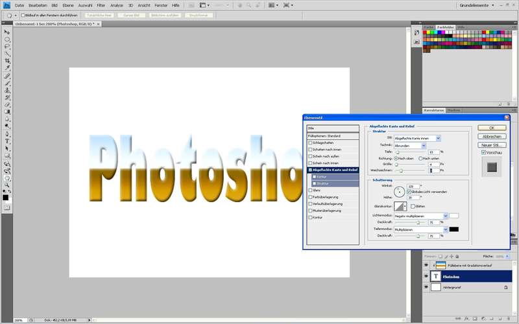Uncheck the Vorschau preview checkbox

(x=484, y=152)
